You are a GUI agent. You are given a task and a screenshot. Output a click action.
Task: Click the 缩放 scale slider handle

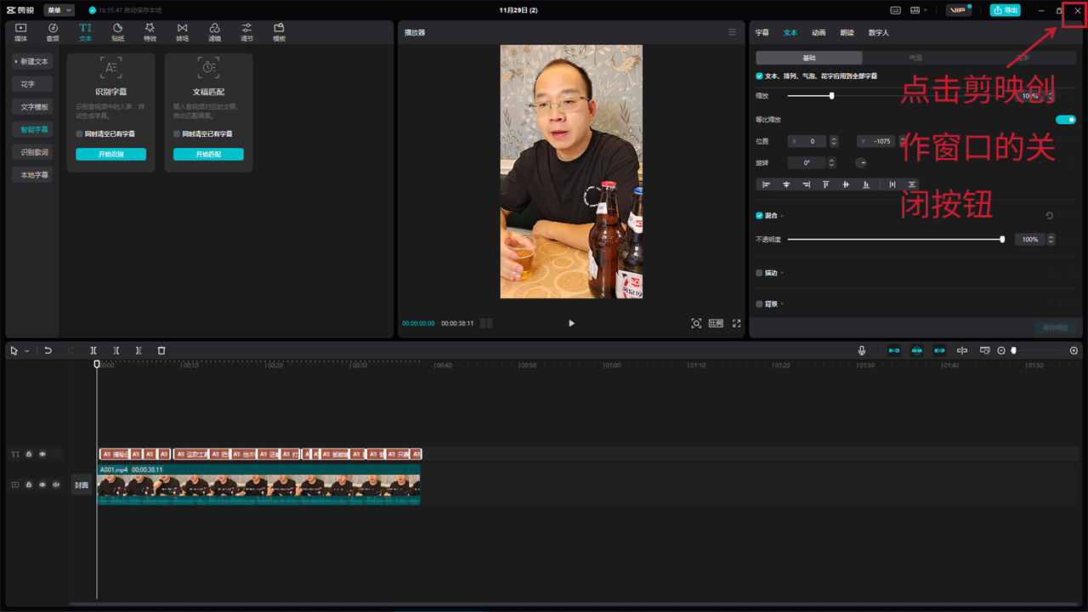(x=831, y=96)
